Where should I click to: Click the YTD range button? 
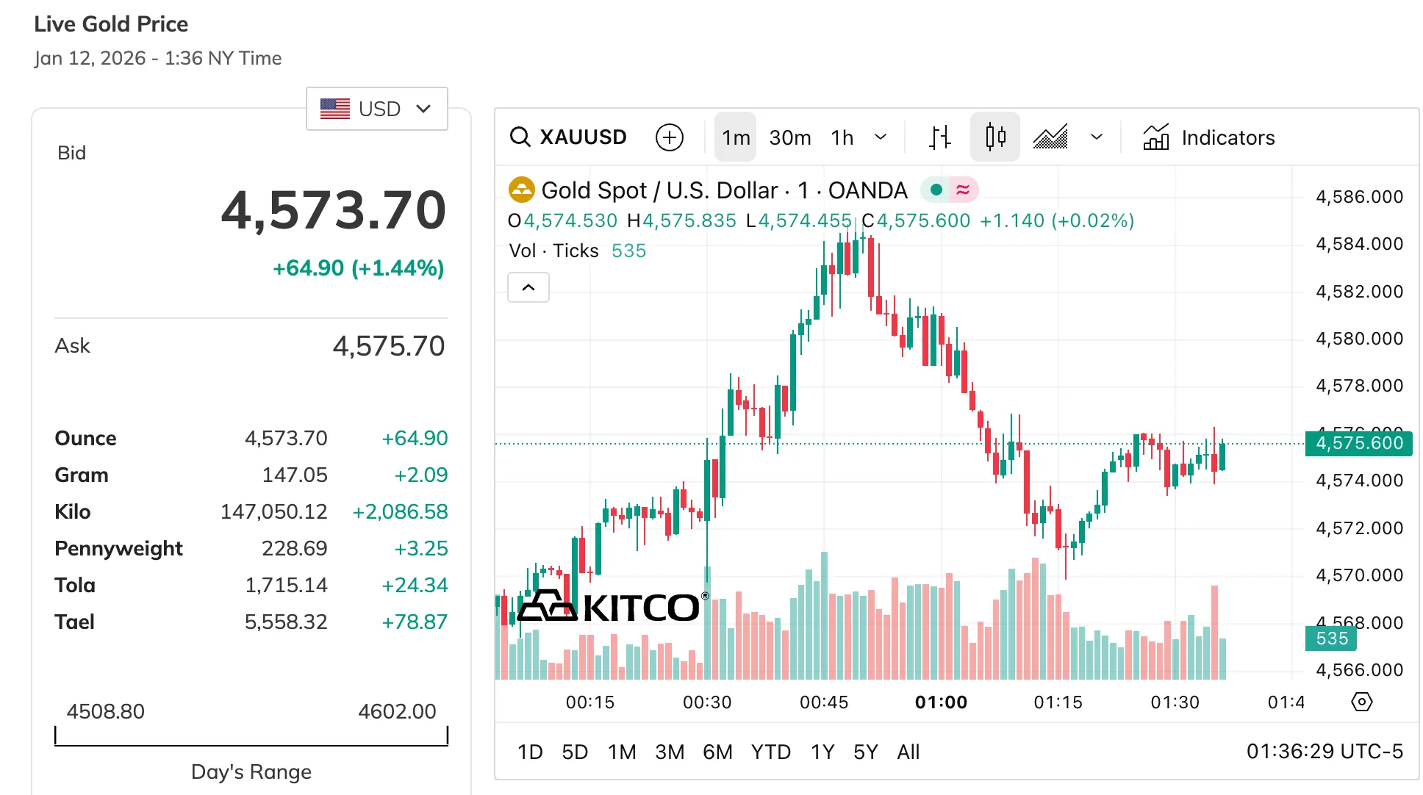[x=770, y=752]
